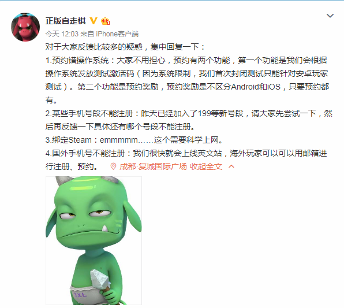
Task: Click the 国外手机号不能注册 text in item 4
Action: [x=88, y=153]
